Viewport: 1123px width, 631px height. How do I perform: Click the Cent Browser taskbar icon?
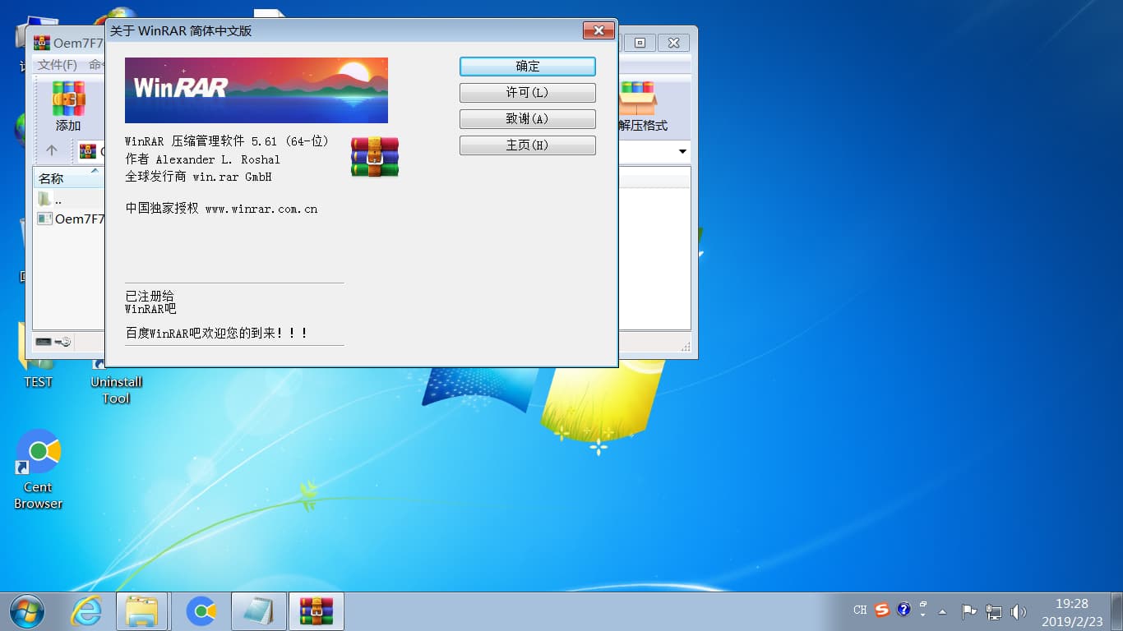pos(201,611)
